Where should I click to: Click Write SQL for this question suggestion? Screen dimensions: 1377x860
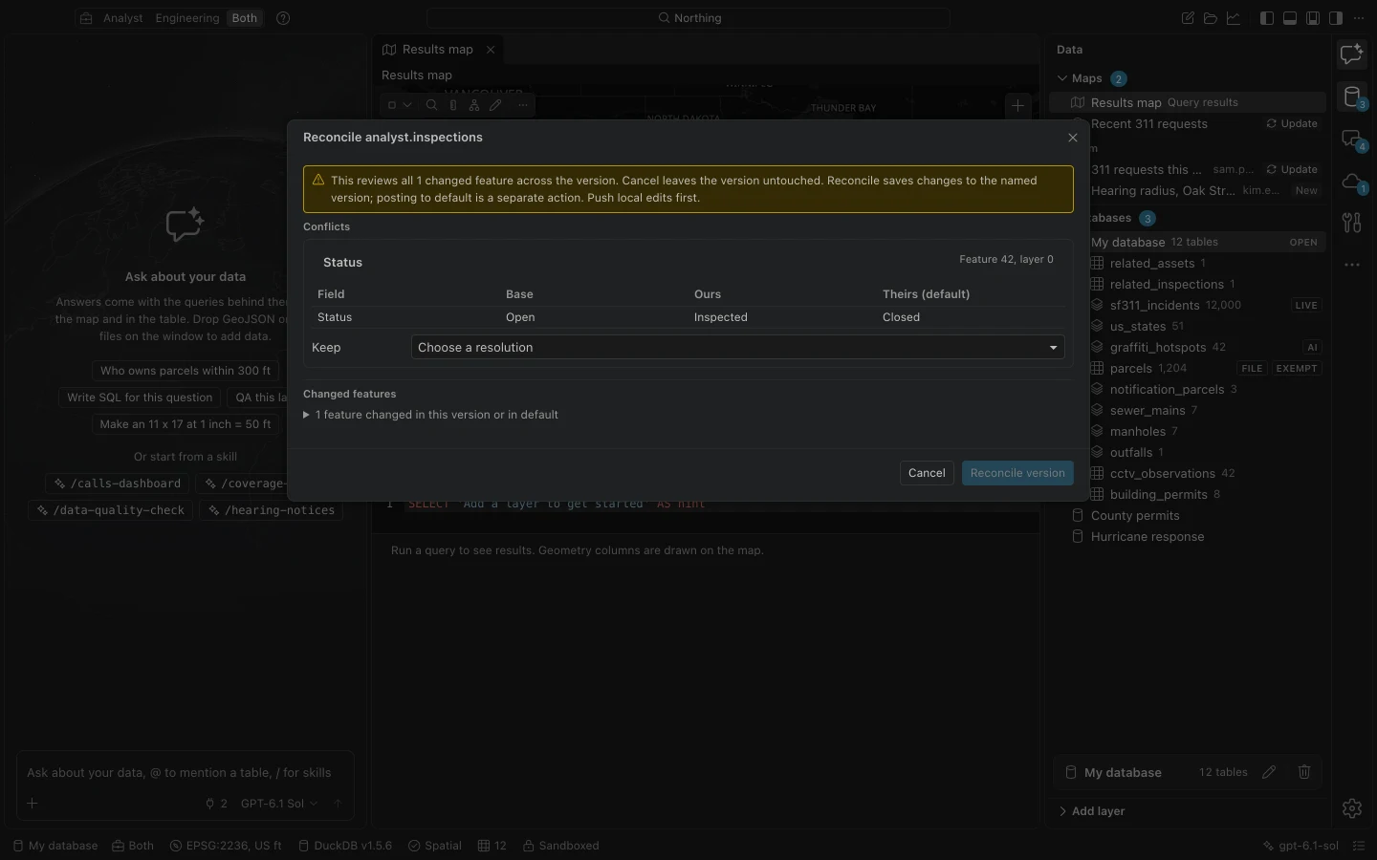(x=140, y=398)
